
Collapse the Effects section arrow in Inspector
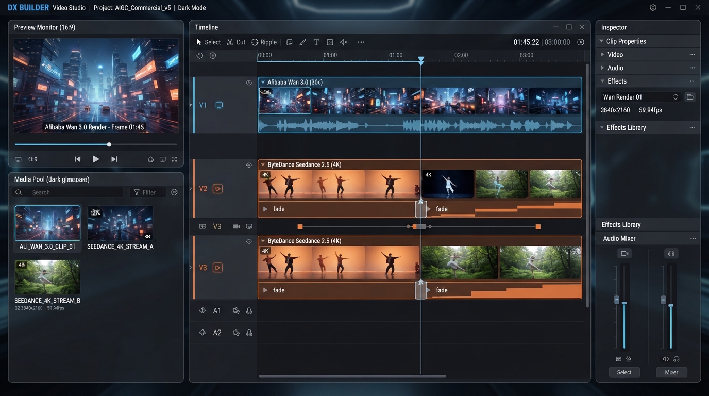click(x=602, y=81)
